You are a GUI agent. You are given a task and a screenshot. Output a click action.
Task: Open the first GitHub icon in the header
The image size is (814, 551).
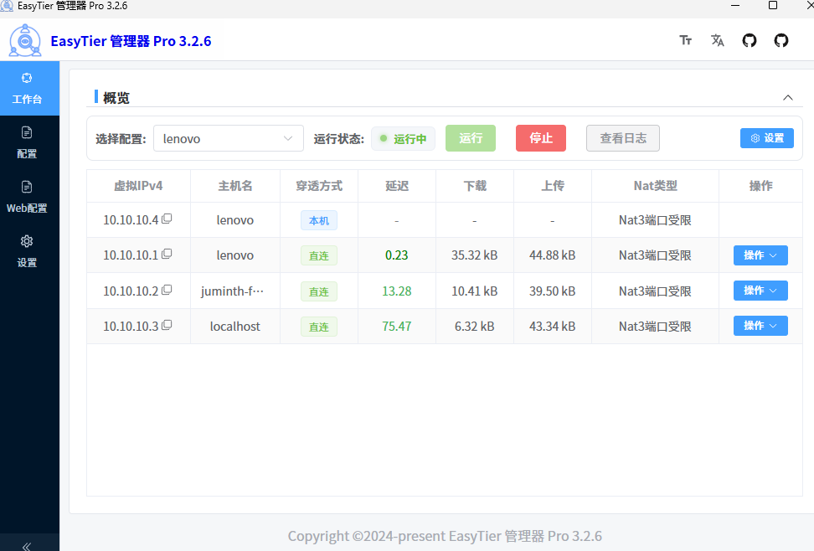point(749,39)
